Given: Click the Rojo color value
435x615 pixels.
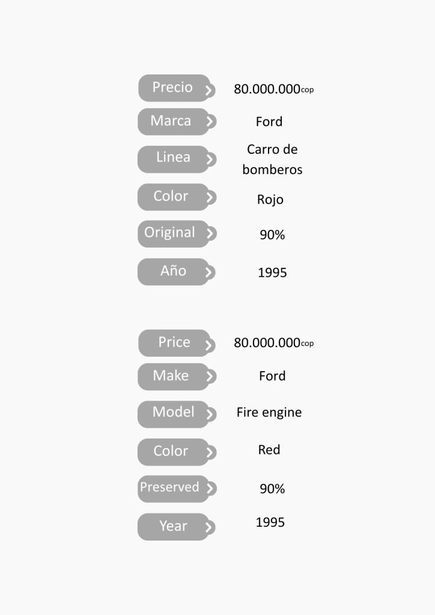Looking at the screenshot, I should (x=270, y=199).
